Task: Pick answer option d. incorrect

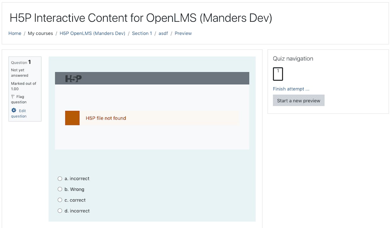Action: pos(60,211)
